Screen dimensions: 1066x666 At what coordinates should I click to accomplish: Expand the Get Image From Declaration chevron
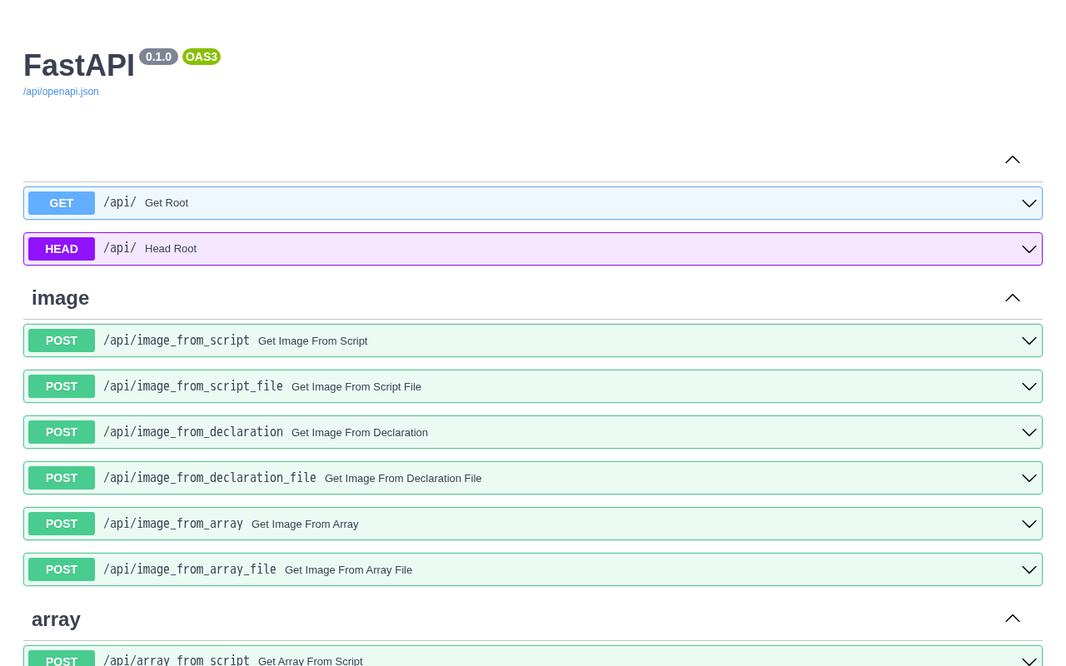pos(1029,432)
